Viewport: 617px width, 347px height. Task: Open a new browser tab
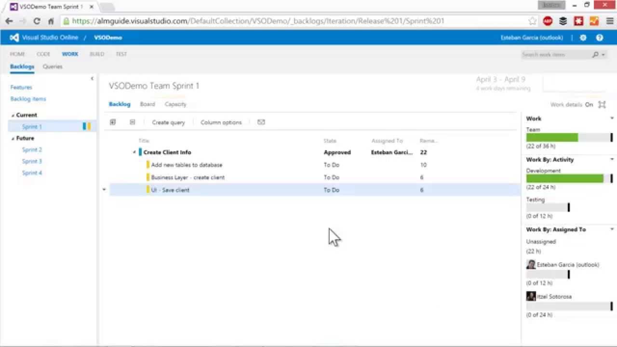click(x=107, y=7)
